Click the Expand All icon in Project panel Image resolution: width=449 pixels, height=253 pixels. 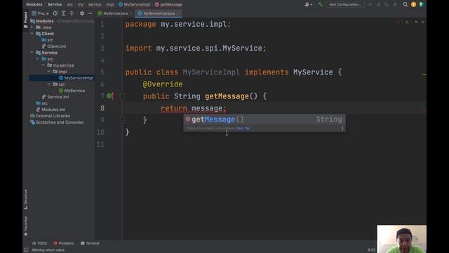pos(64,13)
